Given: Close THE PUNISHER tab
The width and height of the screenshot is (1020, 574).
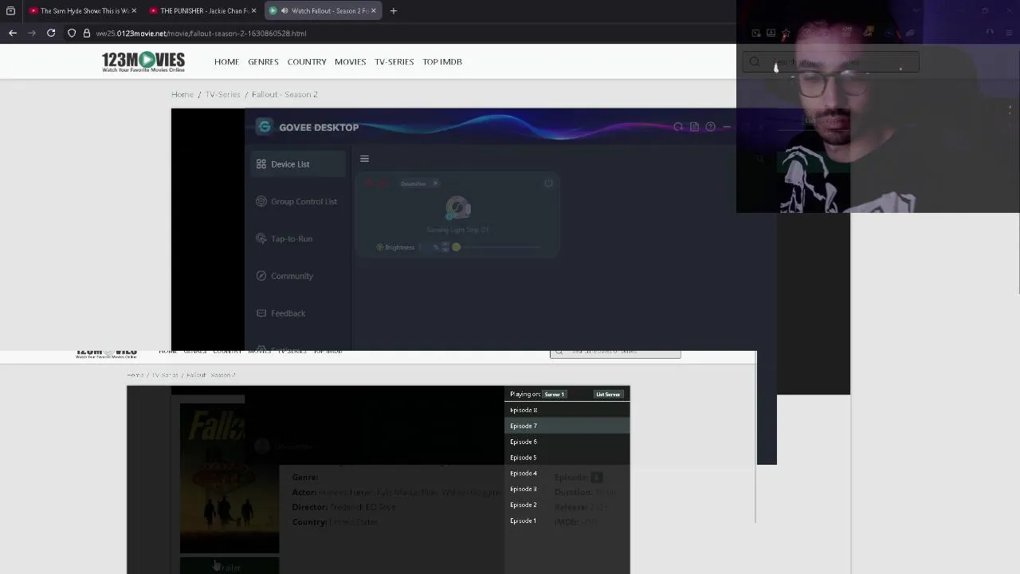Looking at the screenshot, I should [253, 11].
